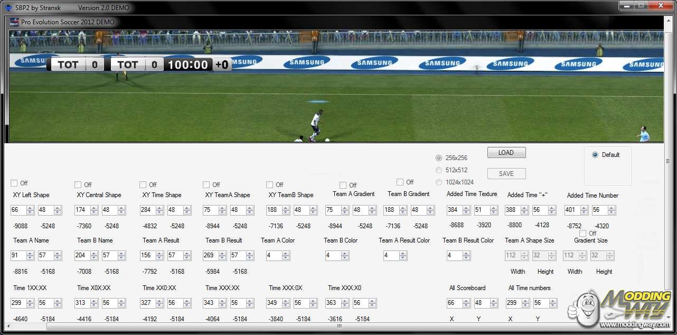Increase XY Left Shape first value with up arrow
677x335 pixels.
[30, 208]
